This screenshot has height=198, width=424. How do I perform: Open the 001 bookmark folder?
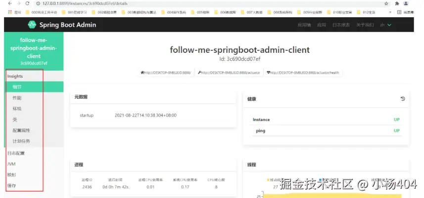(x=74, y=12)
